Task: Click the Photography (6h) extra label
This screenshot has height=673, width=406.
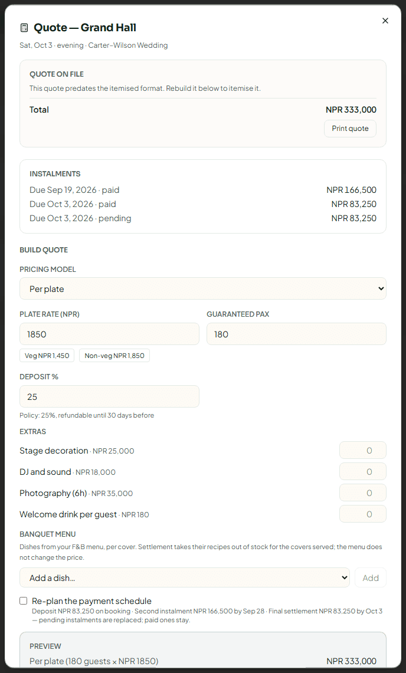Action: pyautogui.click(x=53, y=493)
